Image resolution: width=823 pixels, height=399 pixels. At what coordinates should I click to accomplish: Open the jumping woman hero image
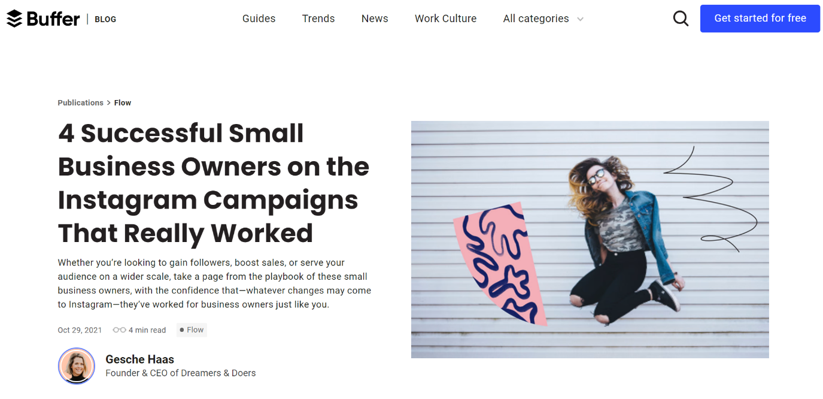[x=590, y=240]
